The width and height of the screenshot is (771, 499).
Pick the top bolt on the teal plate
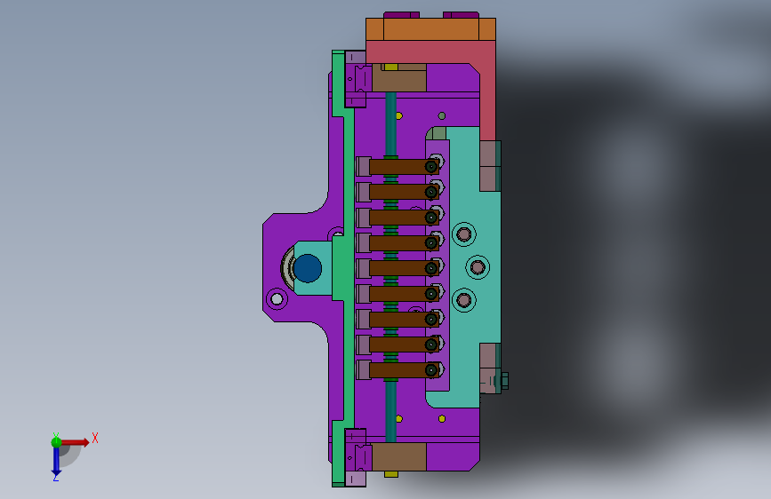463,234
